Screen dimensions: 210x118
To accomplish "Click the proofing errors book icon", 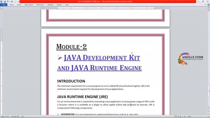I will tap(23, 117).
